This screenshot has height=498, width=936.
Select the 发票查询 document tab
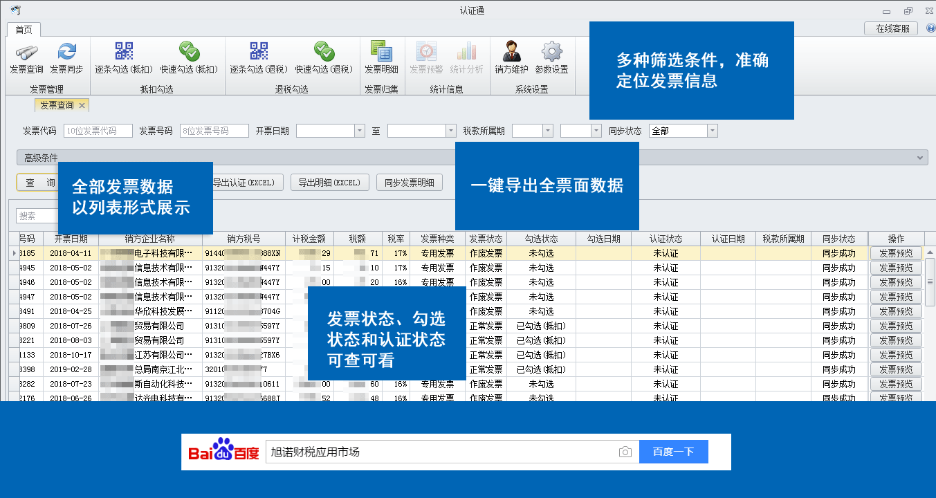(58, 104)
